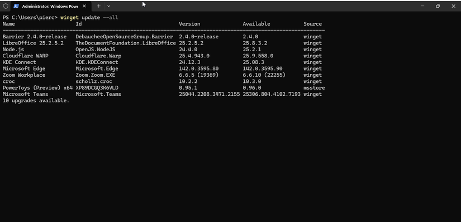
Task: Click the 'Source' column header
Action: (x=312, y=24)
